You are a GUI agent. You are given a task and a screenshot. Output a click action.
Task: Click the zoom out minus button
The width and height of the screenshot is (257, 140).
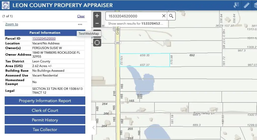97,24
